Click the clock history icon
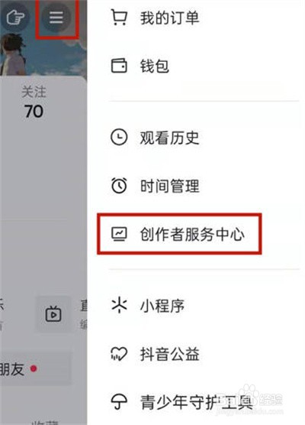This screenshot has width=305, height=425. [119, 138]
